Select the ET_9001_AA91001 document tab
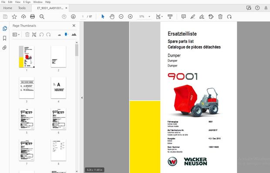This screenshot has height=173, width=270. pos(50,8)
